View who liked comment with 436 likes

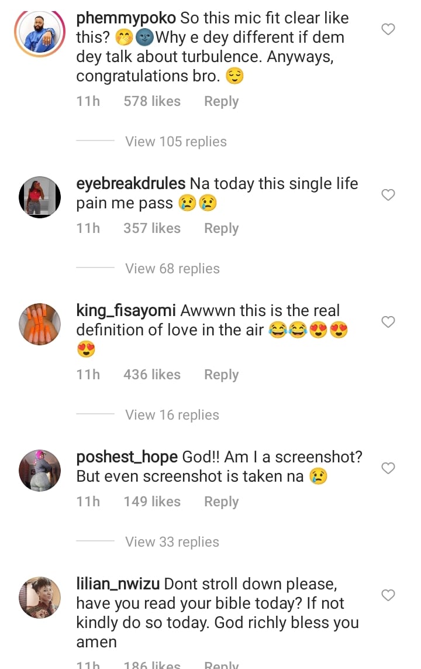(x=151, y=375)
